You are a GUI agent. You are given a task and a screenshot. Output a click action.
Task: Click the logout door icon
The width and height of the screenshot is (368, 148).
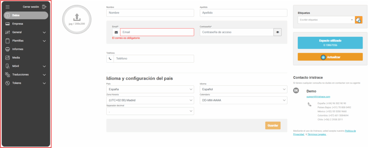coord(44,7)
